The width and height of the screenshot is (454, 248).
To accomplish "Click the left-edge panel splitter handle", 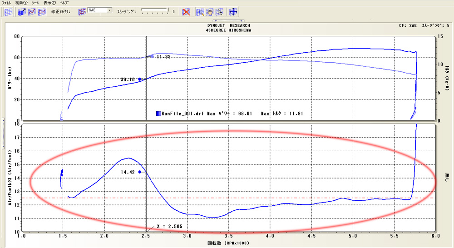I will [2, 121].
